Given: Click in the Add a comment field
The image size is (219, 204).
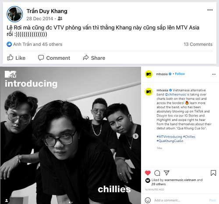Looking at the screenshot, I should pos(181,200).
